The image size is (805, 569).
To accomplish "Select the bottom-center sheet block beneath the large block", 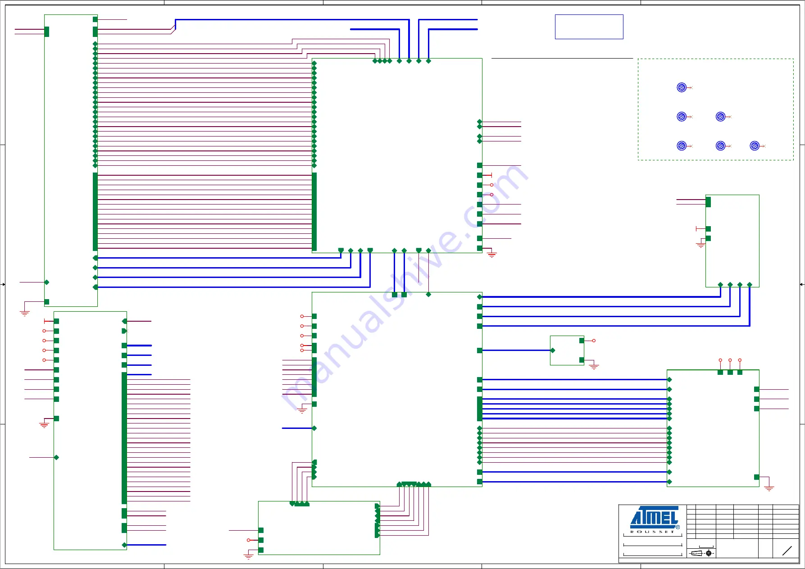I will click(319, 528).
